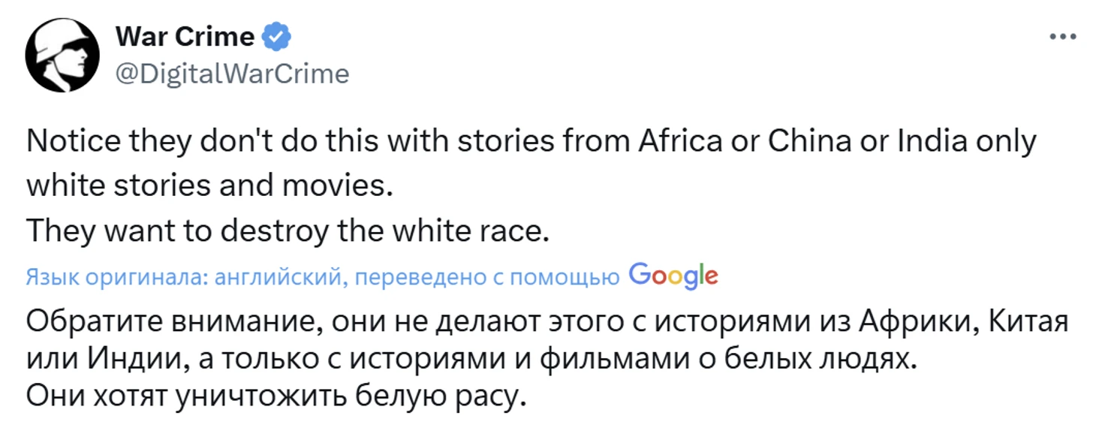Click the sentence "They want to destroy"
The width and height of the screenshot is (1096, 443).
(x=288, y=231)
